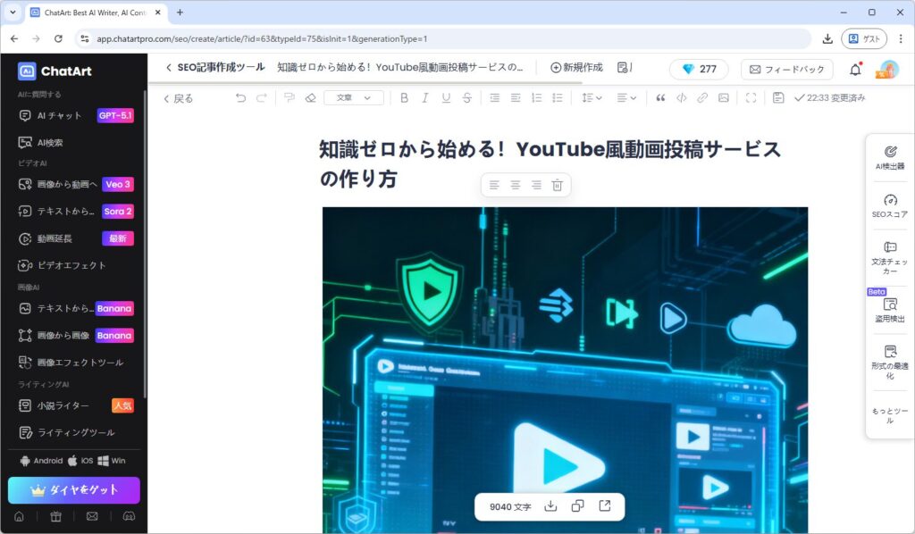
Task: Open the SEOスコア panel
Action: point(889,206)
